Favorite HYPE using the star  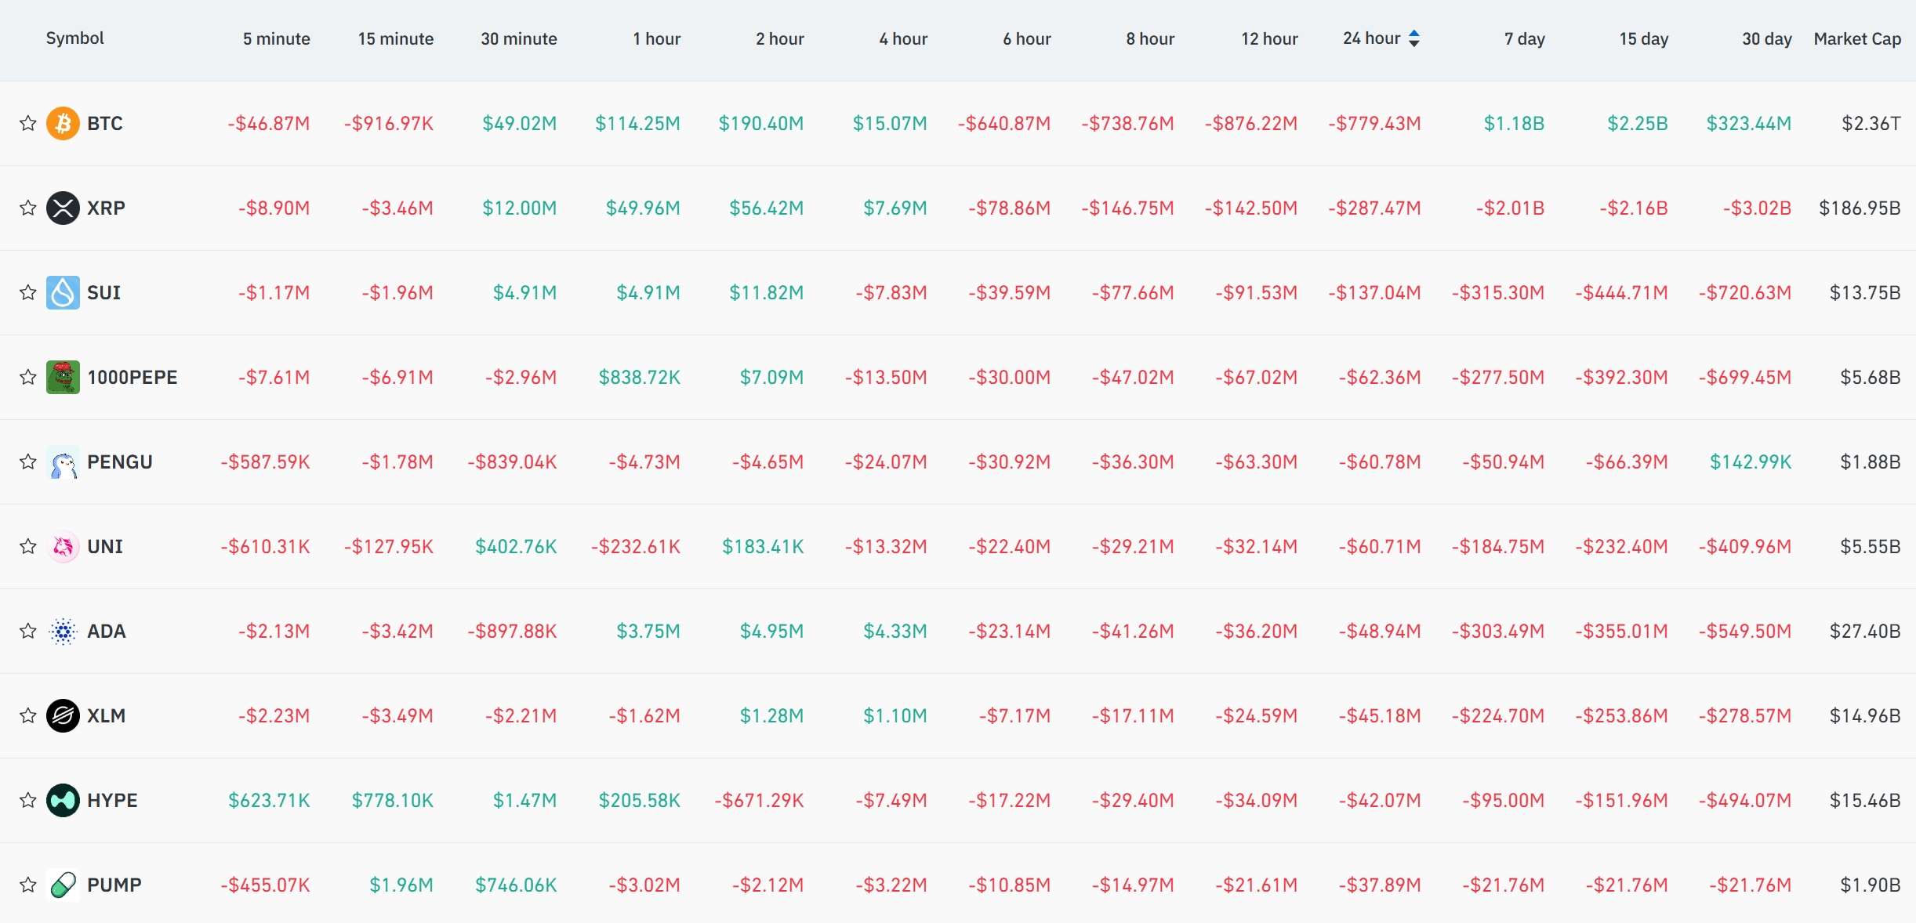[x=28, y=800]
